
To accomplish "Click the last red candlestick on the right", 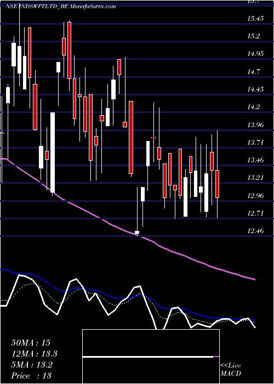I will [217, 184].
